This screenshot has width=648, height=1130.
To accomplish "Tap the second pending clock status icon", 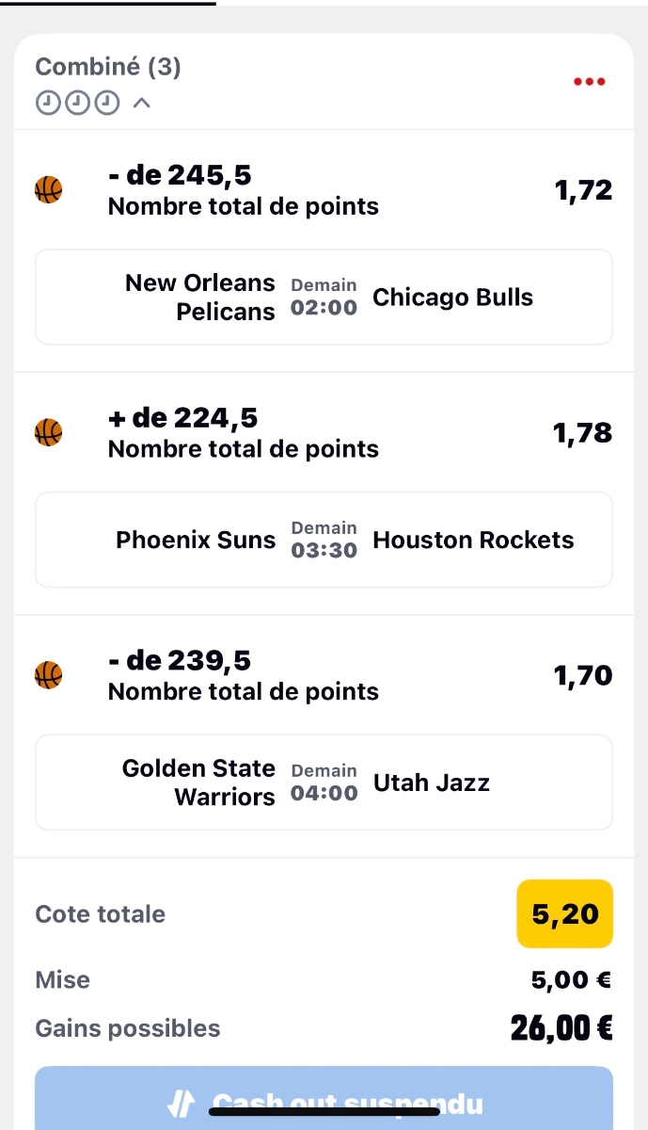I will pos(77,103).
